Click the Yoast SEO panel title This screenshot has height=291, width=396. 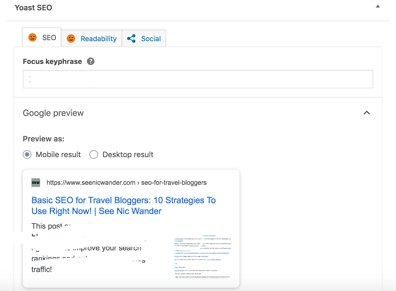(33, 8)
